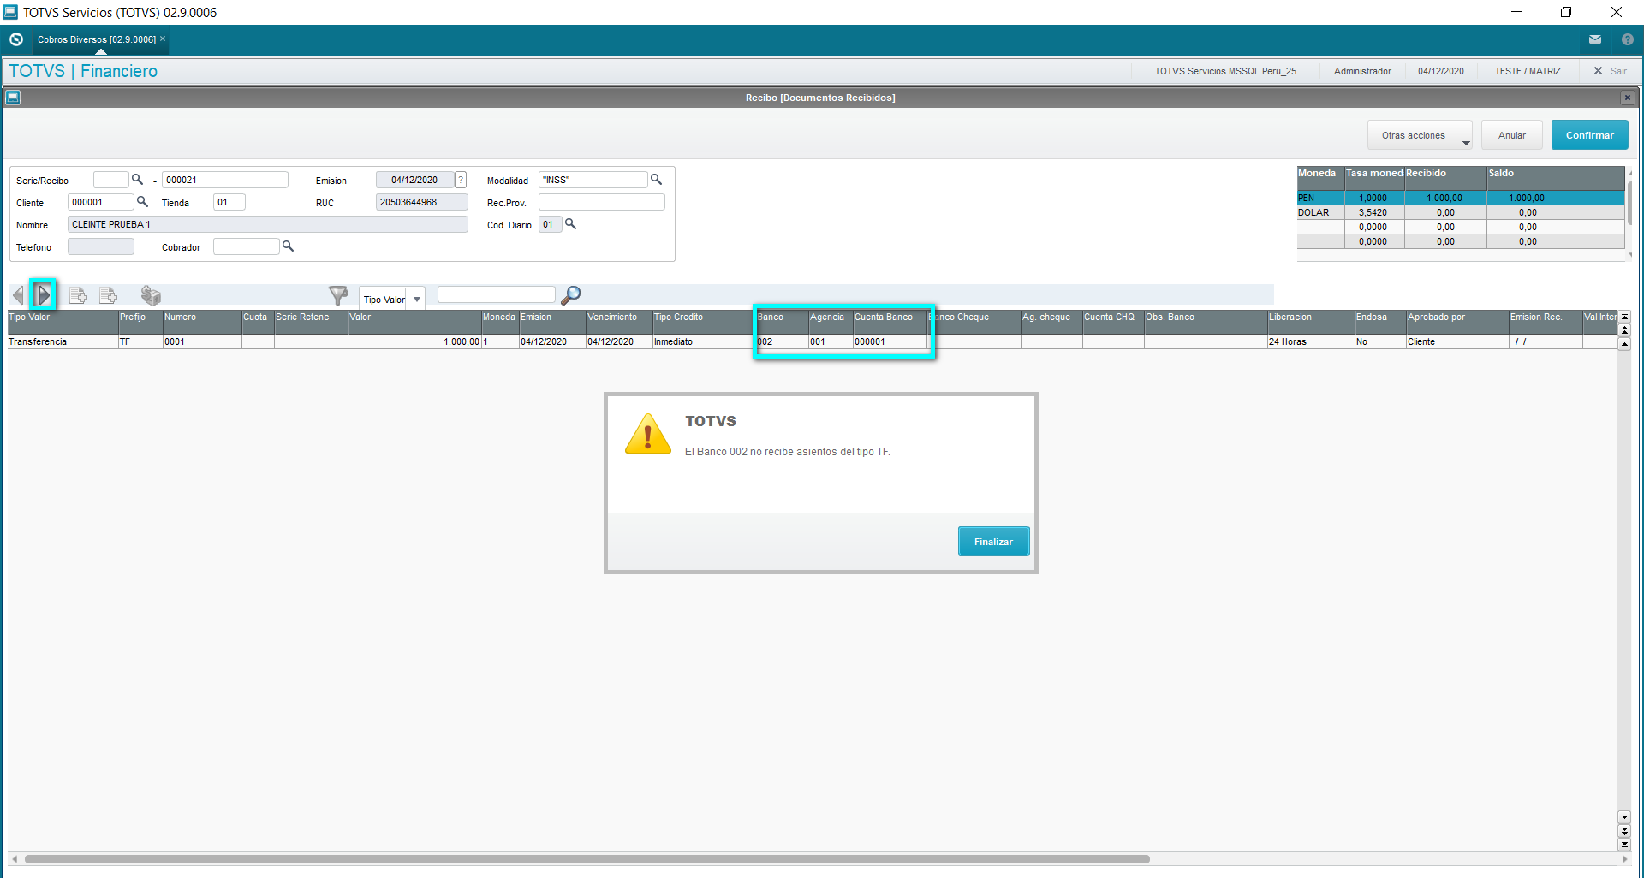The image size is (1644, 878).
Task: Click the question mark beside Emision date
Action: point(461,180)
